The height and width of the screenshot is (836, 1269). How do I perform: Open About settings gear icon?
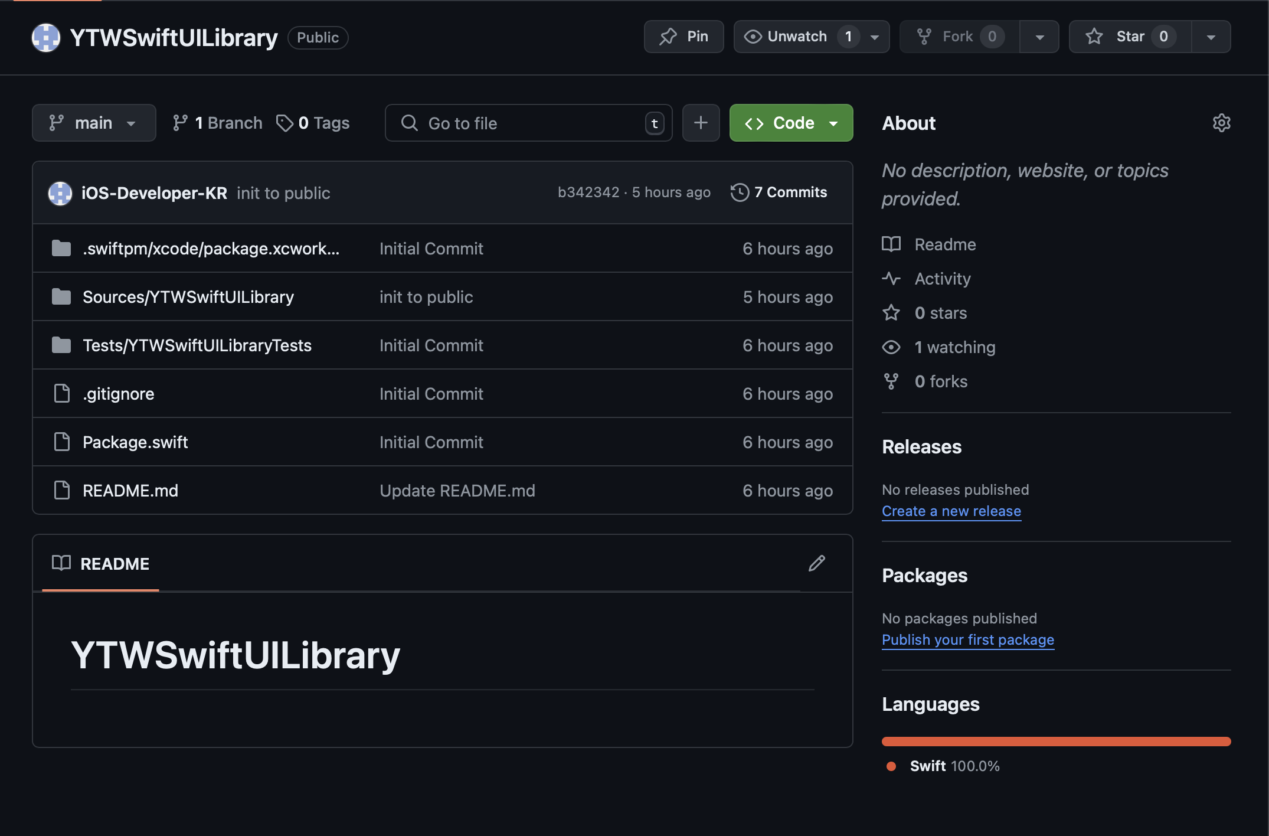point(1221,123)
